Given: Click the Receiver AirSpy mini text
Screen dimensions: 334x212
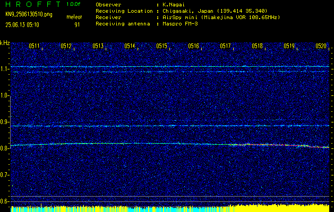Looking at the screenshot, I should click(x=221, y=17).
